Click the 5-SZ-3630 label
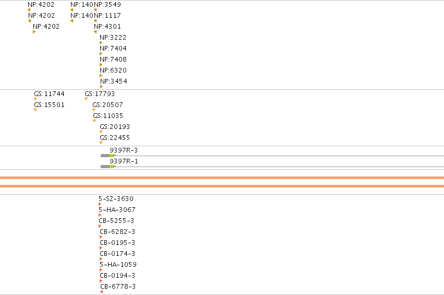This screenshot has height=295, width=444. click(116, 198)
